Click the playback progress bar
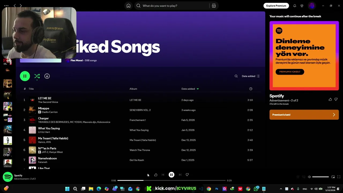 click(171, 180)
